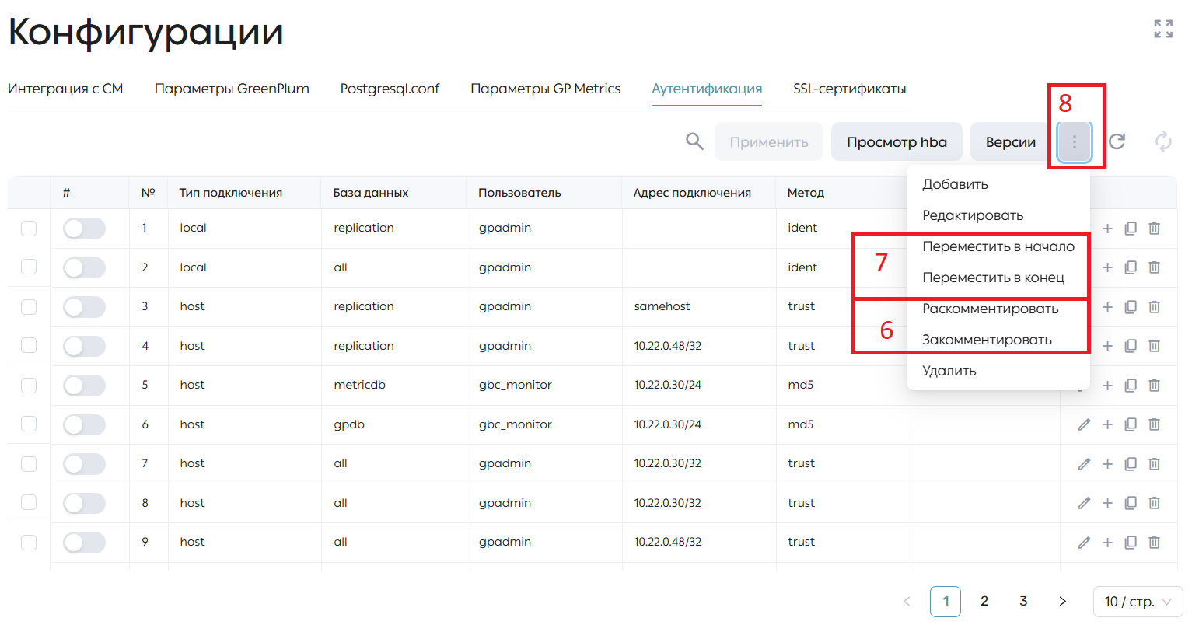Open the 10 / стр. page size dropdown

click(x=1138, y=602)
